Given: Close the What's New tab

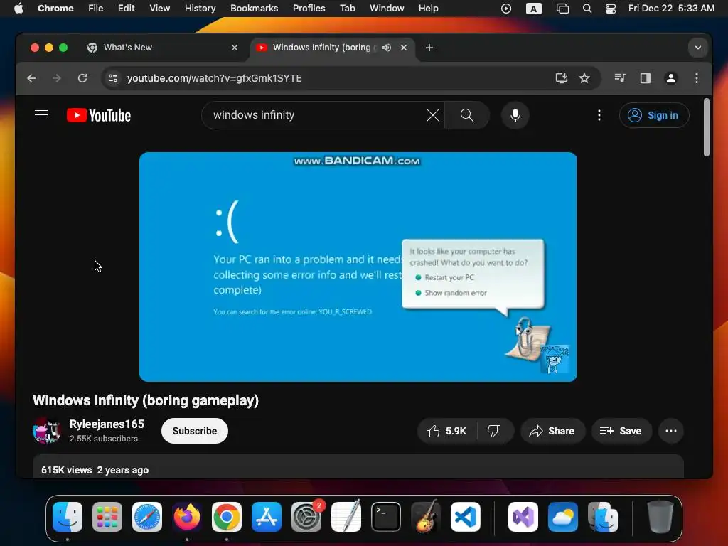Looking at the screenshot, I should [235, 48].
